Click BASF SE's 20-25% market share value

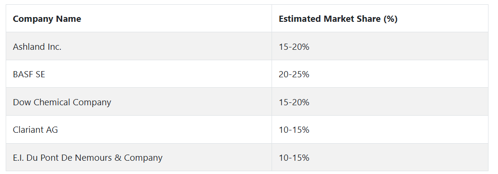coord(294,74)
